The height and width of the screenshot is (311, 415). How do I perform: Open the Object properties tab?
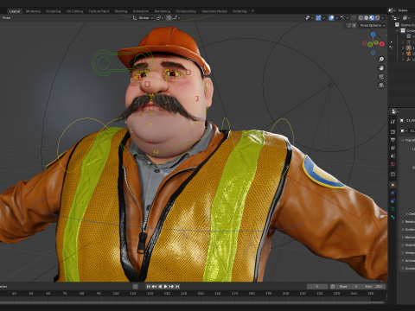pos(393,185)
